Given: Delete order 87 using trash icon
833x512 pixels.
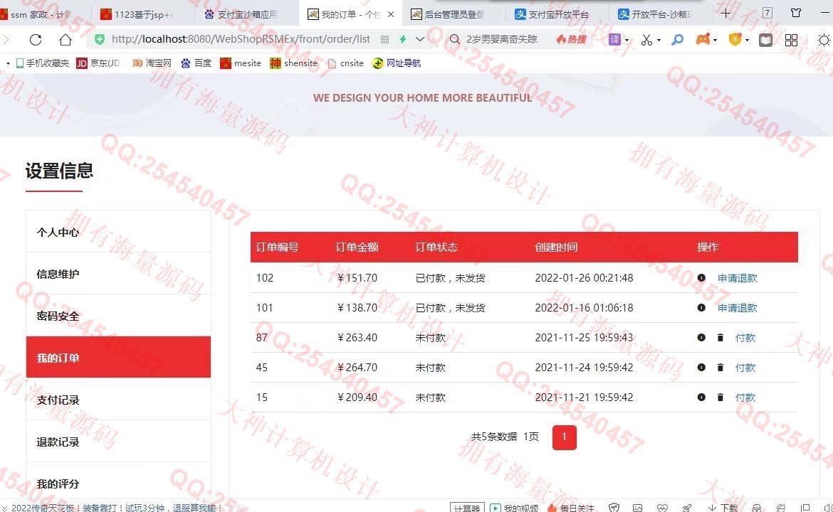Looking at the screenshot, I should 720,338.
